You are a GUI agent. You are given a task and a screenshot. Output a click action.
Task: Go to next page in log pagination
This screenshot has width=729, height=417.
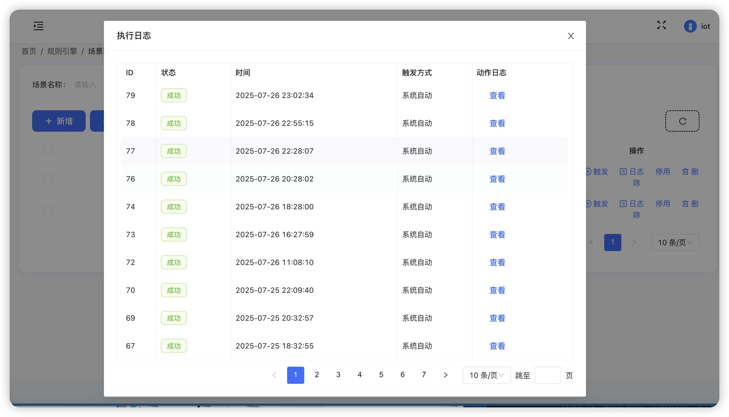click(445, 375)
